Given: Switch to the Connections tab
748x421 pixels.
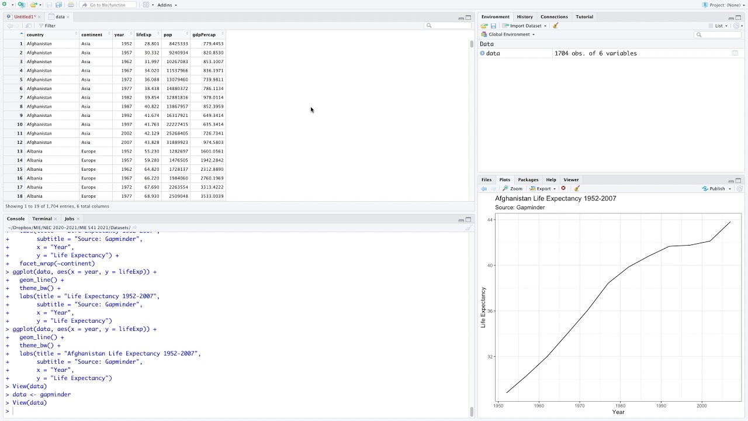Looking at the screenshot, I should [x=554, y=17].
